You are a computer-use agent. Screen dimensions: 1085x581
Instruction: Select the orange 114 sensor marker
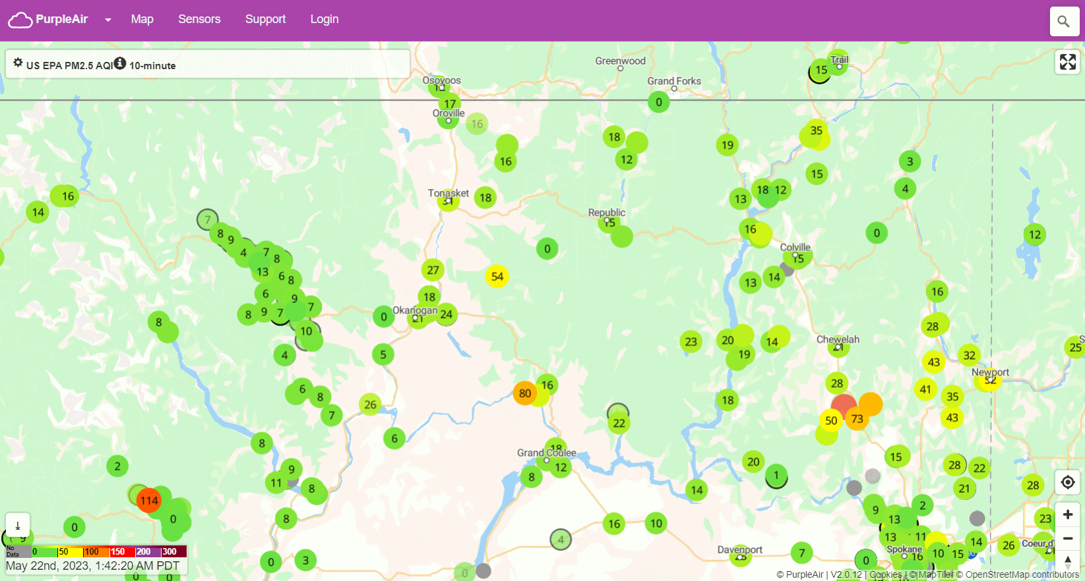click(x=149, y=501)
